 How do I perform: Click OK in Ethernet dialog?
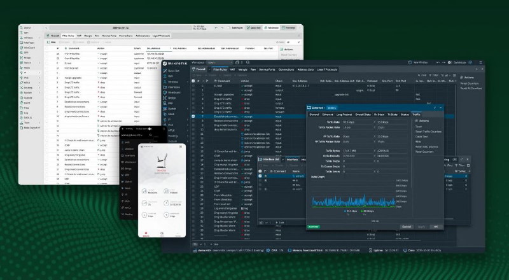(x=436, y=227)
